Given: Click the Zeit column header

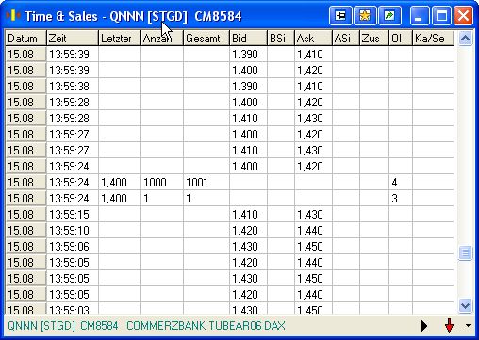Looking at the screenshot, I should click(73, 39).
